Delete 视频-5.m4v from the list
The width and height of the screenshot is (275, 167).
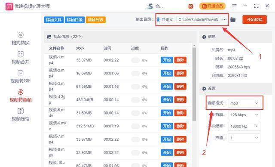[180, 113]
